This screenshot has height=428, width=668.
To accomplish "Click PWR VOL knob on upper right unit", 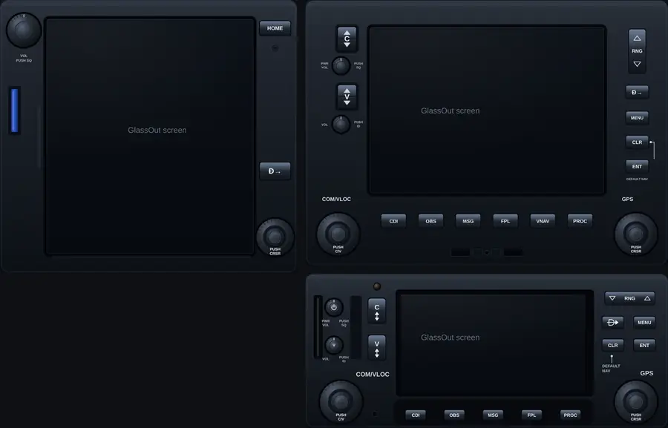I will coord(341,65).
